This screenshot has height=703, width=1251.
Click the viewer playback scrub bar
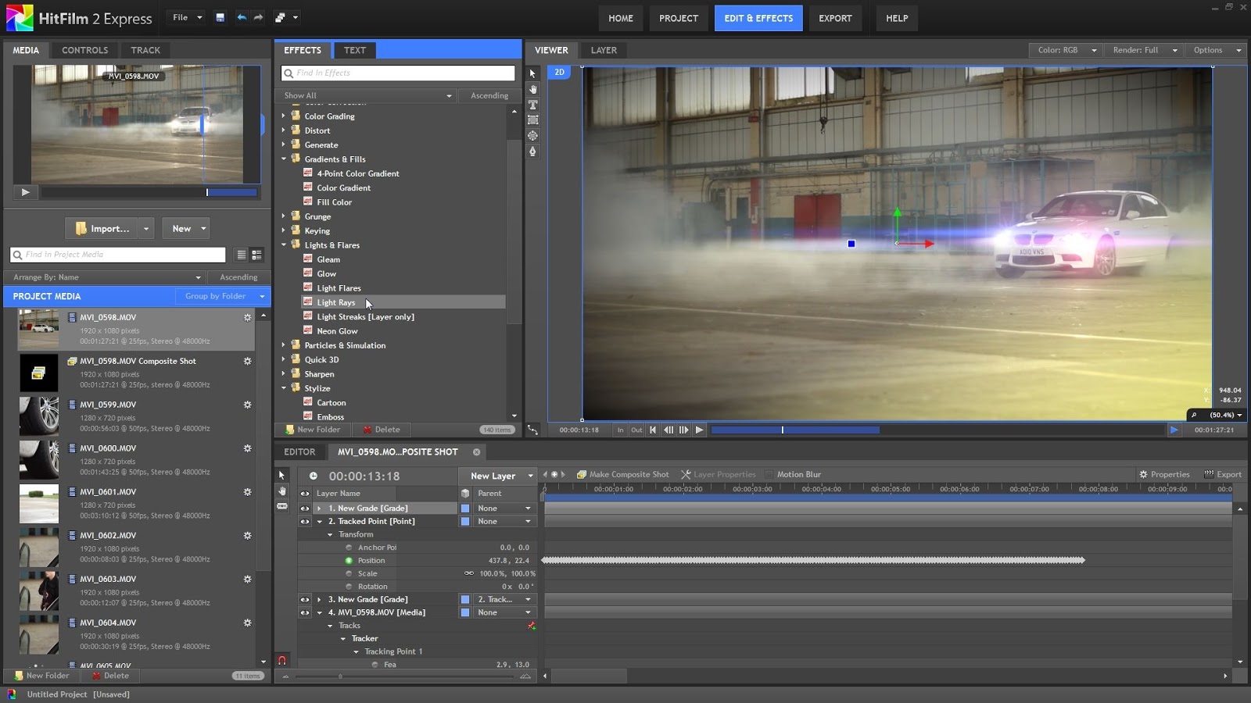tap(938, 430)
